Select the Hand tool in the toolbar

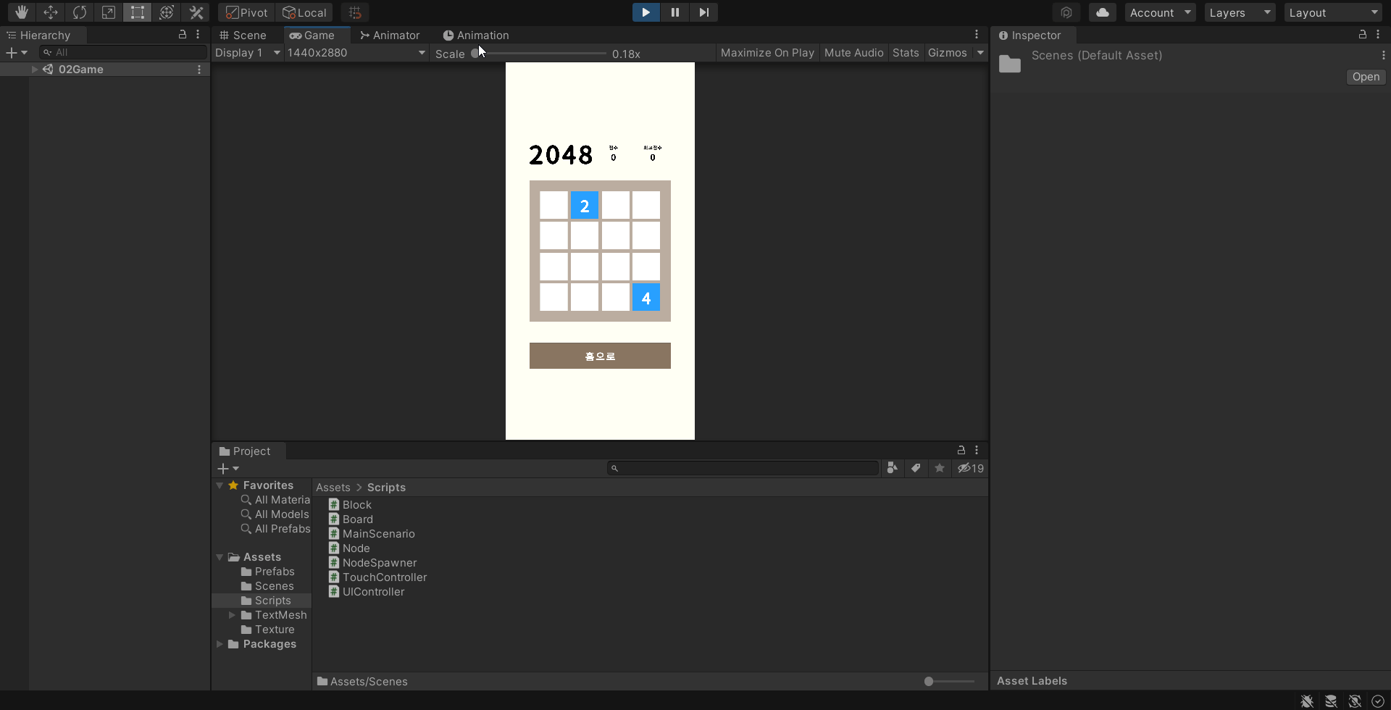coord(20,12)
